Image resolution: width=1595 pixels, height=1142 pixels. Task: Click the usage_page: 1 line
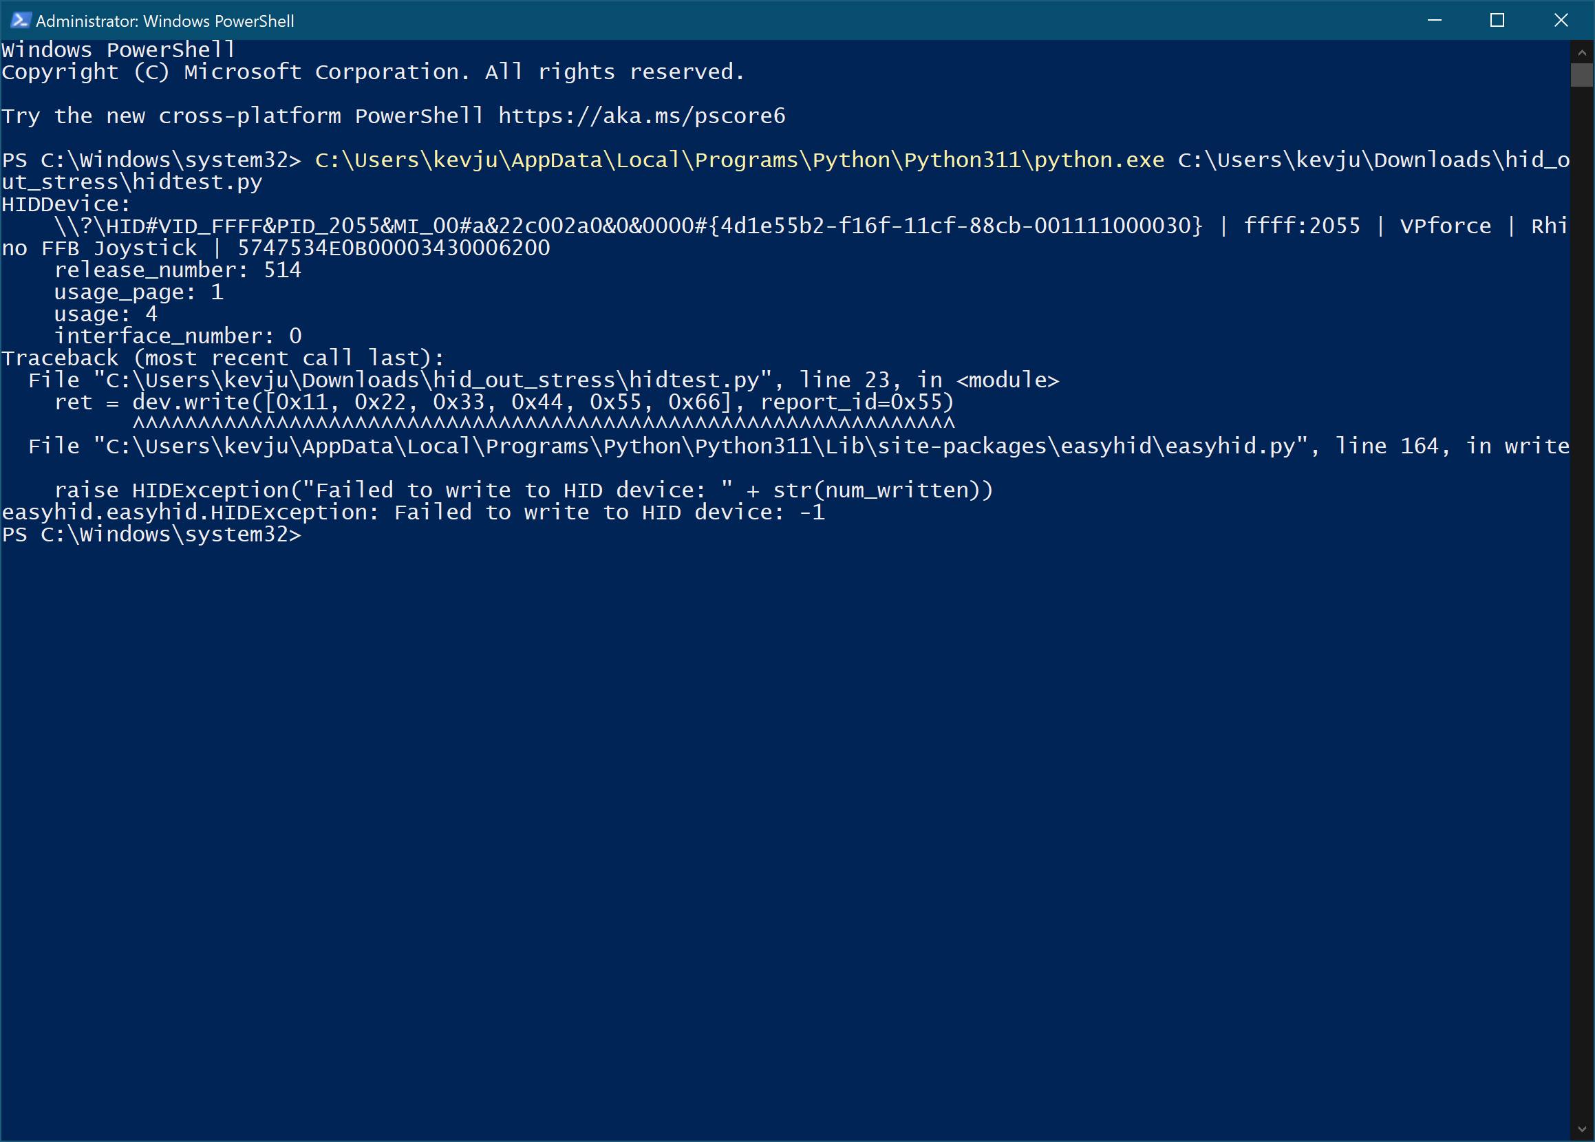[139, 292]
